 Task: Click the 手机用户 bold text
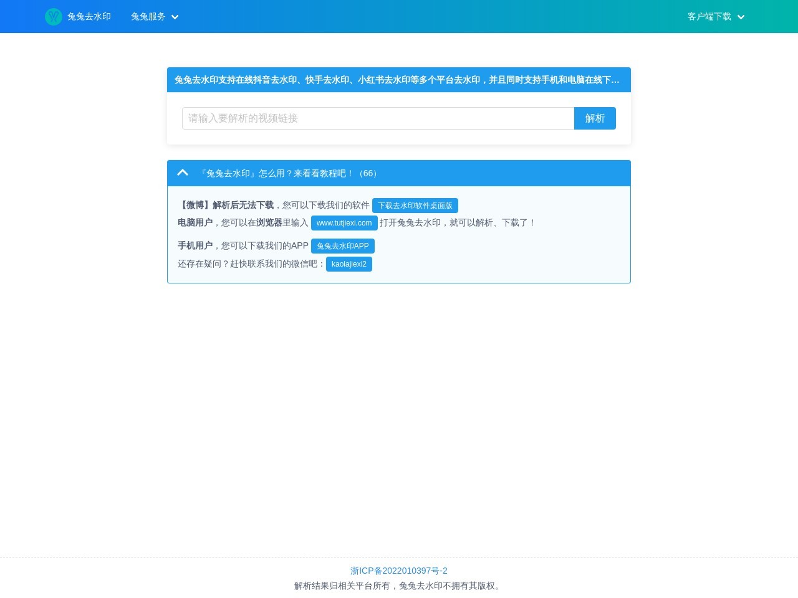195,245
